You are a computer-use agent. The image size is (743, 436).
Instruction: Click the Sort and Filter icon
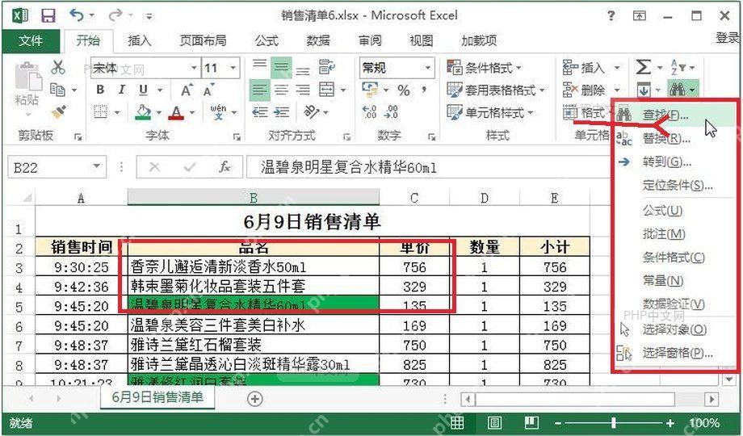click(x=678, y=67)
